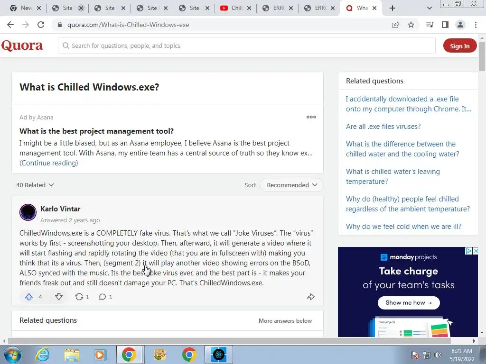Close the monday projects advertisement
The image size is (486, 364).
tap(476, 251)
